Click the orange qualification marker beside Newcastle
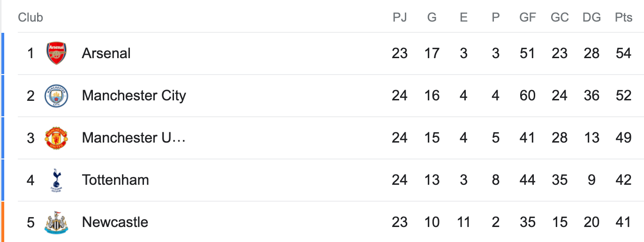The height and width of the screenshot is (242, 644). click(x=2, y=222)
